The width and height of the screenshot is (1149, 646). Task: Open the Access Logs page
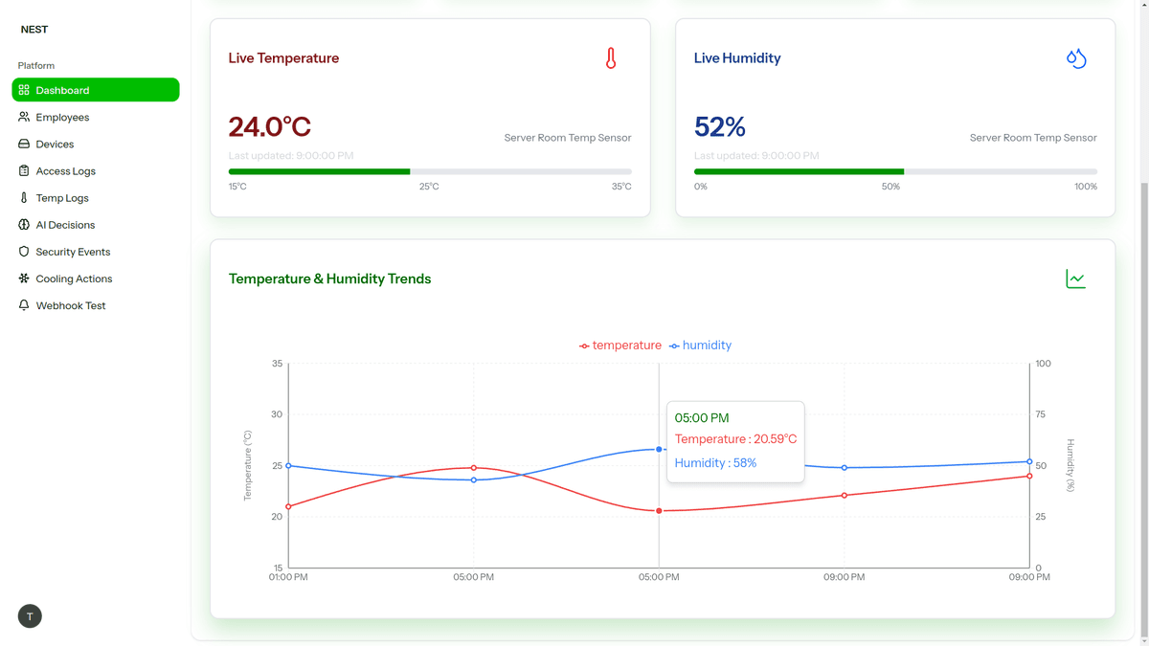[x=65, y=171]
